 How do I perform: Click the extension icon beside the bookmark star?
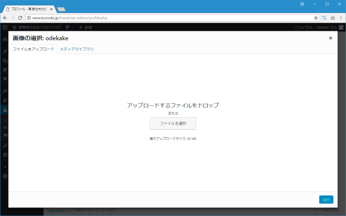[324, 18]
